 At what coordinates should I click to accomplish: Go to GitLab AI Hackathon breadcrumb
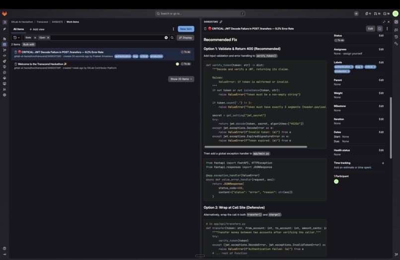tap(22, 22)
